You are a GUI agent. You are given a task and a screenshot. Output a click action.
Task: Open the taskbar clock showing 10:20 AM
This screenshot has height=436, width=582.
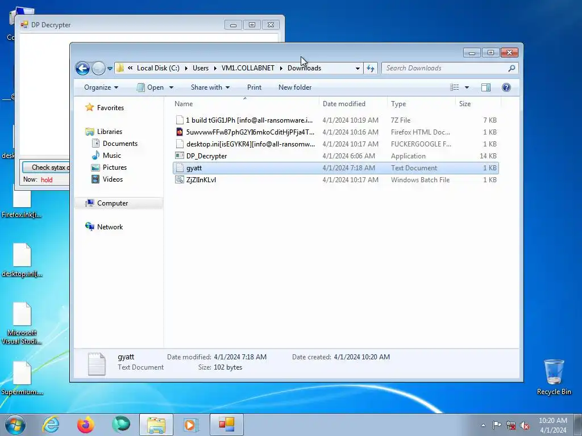tap(552, 425)
